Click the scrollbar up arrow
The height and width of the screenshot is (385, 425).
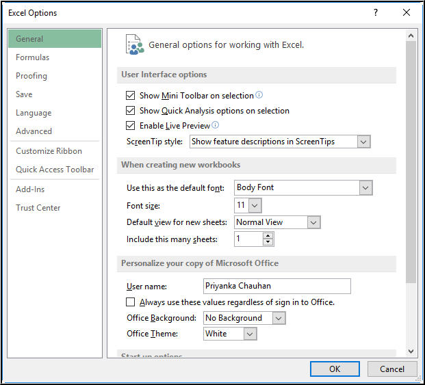[x=411, y=36]
